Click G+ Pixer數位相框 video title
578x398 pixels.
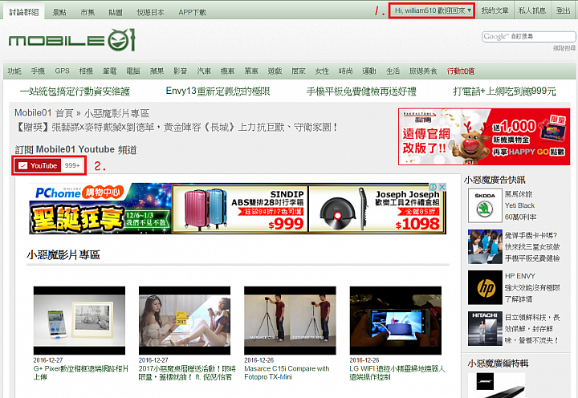pyautogui.click(x=81, y=372)
